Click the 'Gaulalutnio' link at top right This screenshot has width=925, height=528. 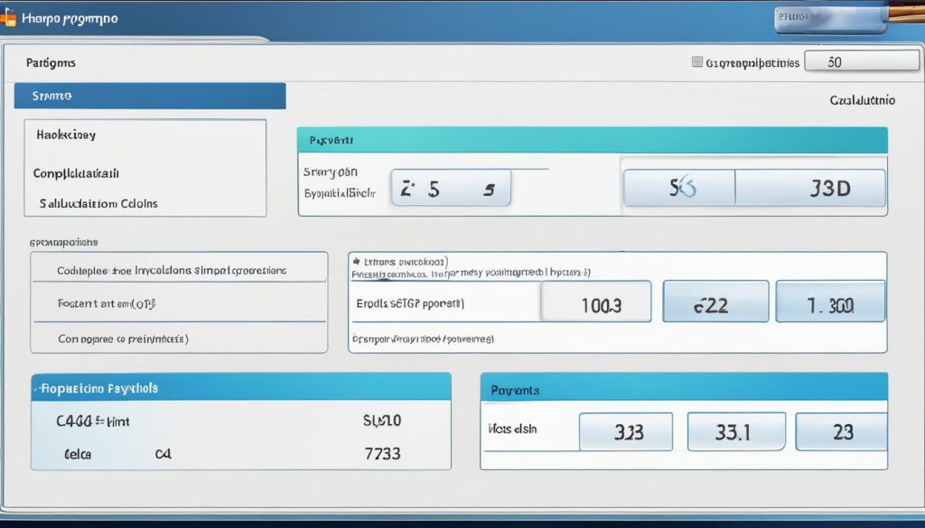(x=862, y=100)
